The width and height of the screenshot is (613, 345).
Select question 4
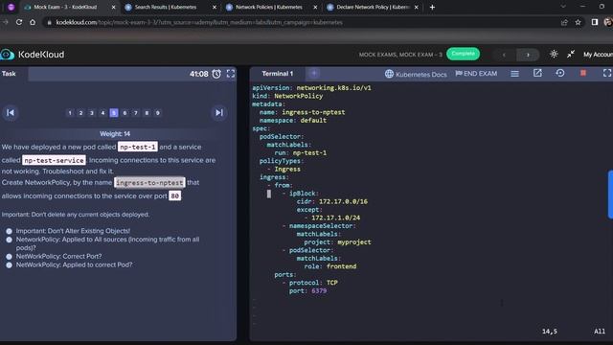click(x=102, y=113)
